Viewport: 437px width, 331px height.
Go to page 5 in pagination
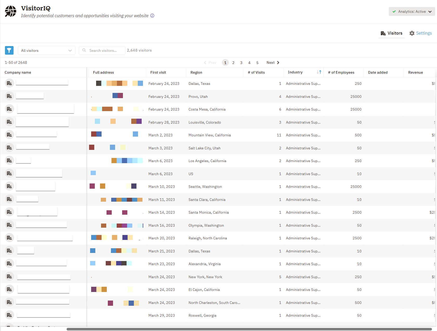tap(257, 63)
